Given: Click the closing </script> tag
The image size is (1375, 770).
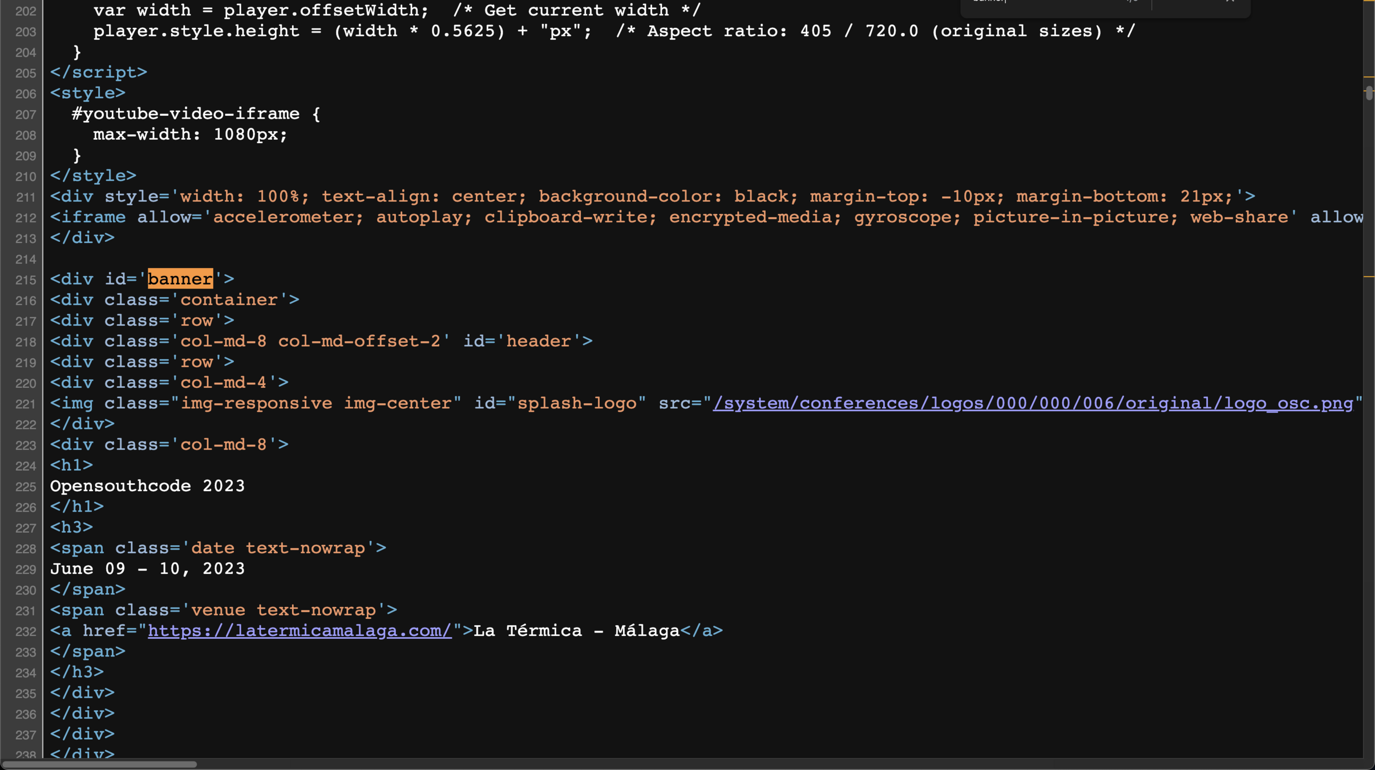Looking at the screenshot, I should (99, 72).
